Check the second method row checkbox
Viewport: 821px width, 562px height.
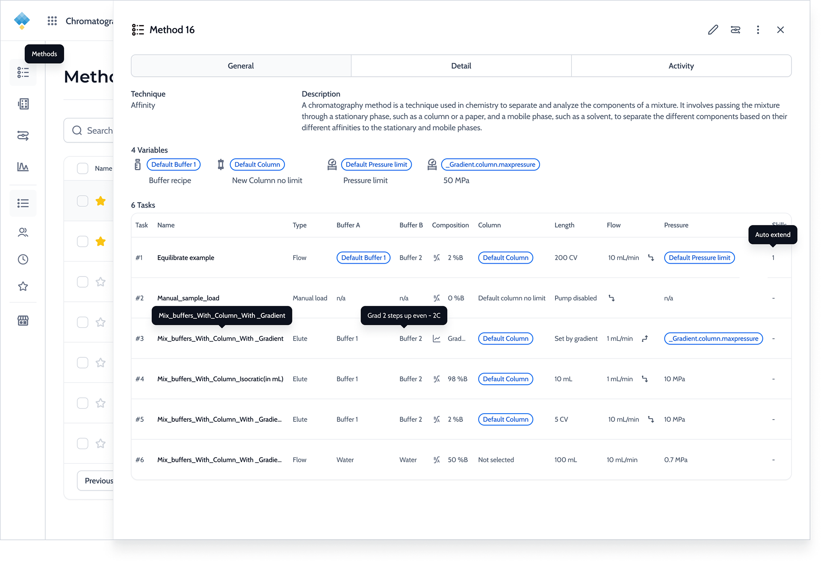(83, 241)
